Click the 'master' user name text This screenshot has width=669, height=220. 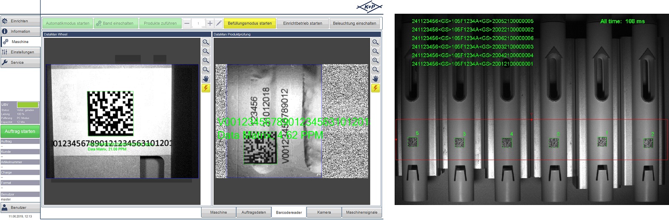coord(6,200)
